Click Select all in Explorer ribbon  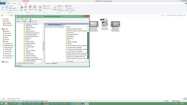(69, 6)
